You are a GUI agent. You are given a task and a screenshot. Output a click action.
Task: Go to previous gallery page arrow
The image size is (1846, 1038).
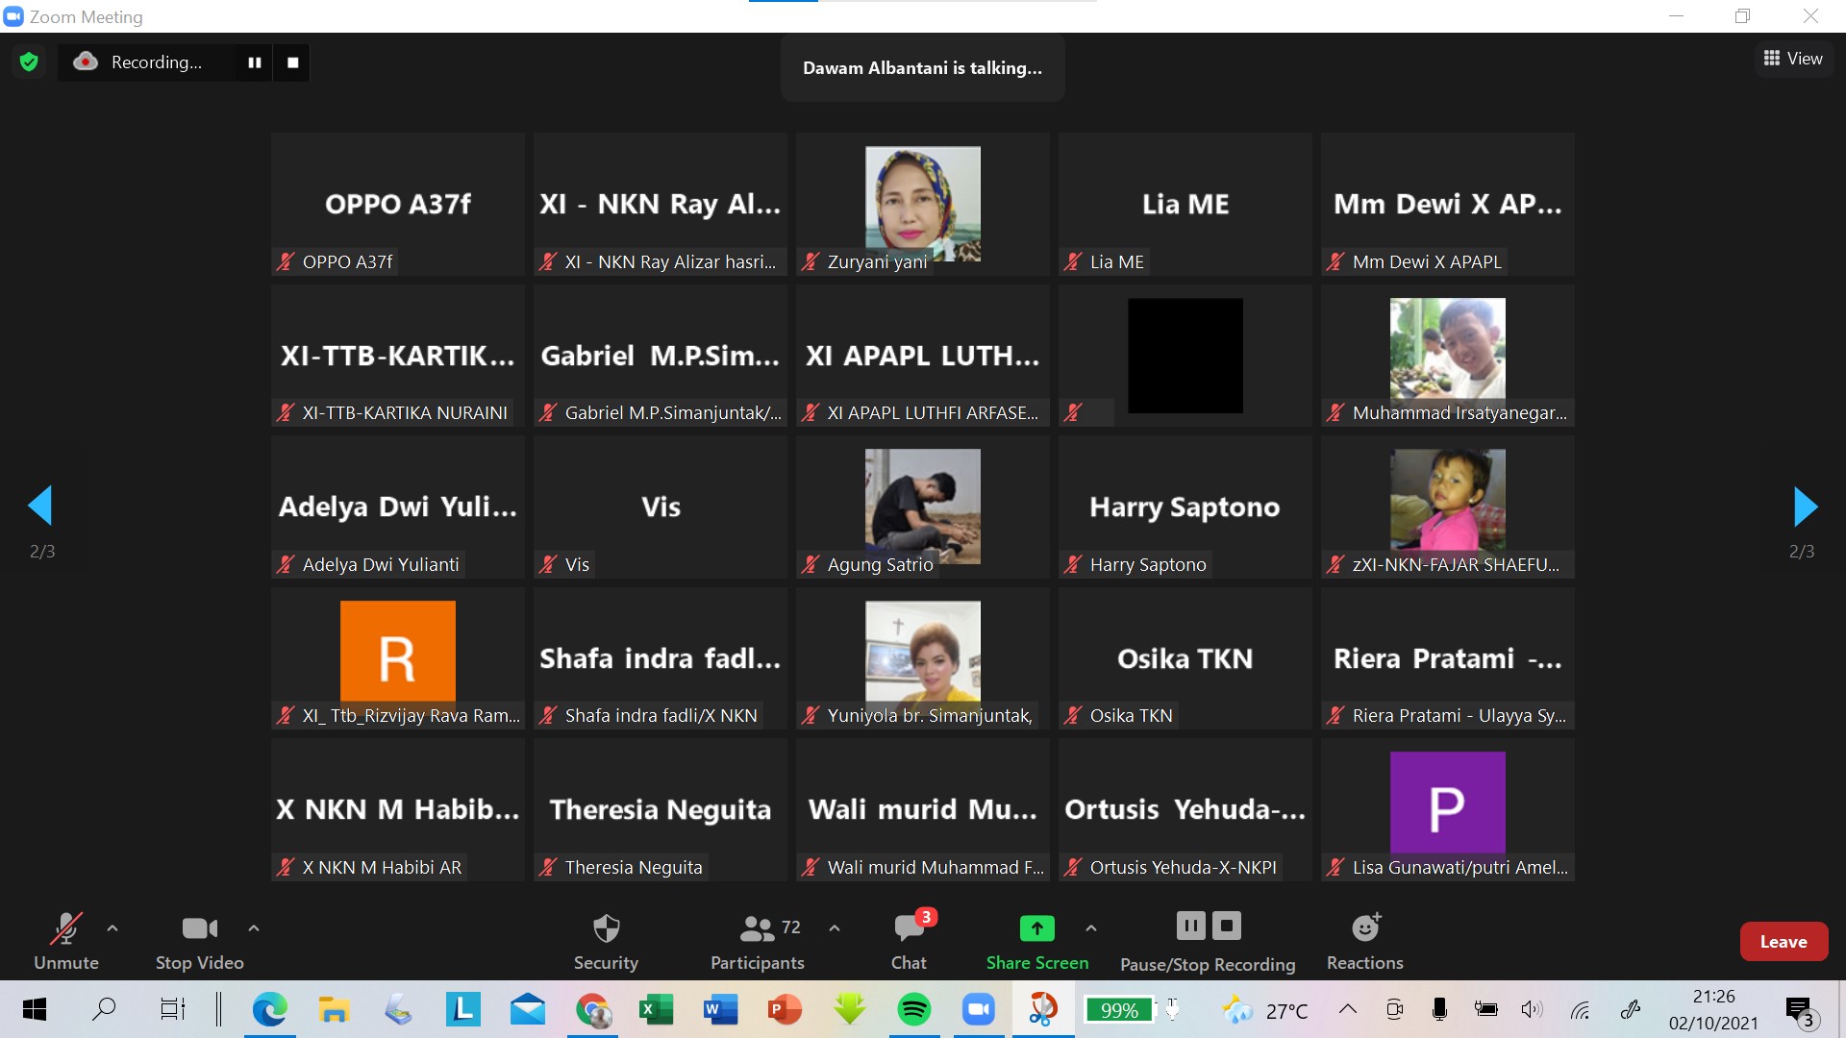[x=40, y=507]
